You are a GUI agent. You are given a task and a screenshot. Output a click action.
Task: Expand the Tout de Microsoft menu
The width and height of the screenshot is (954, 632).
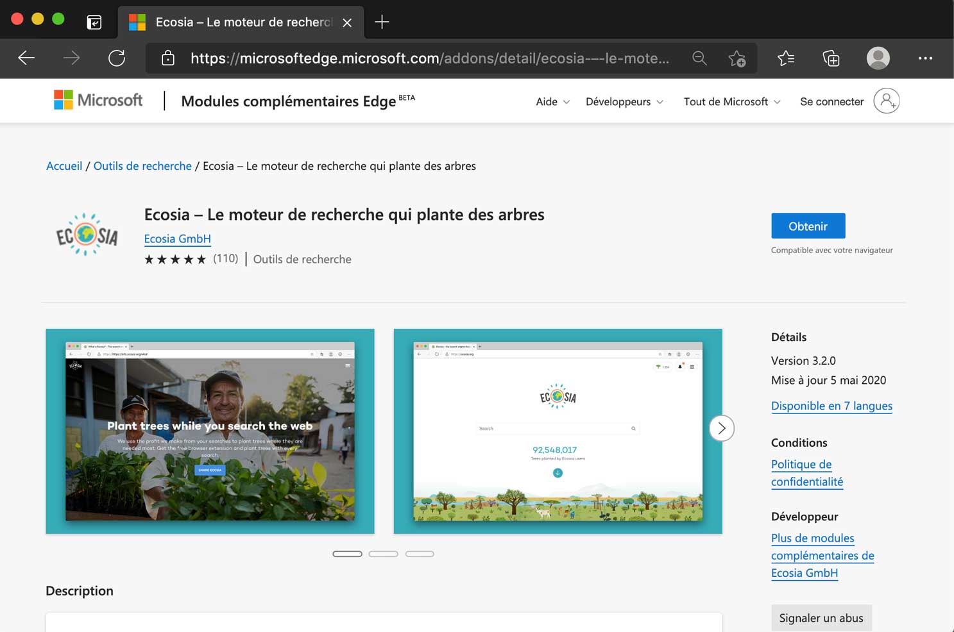(732, 101)
